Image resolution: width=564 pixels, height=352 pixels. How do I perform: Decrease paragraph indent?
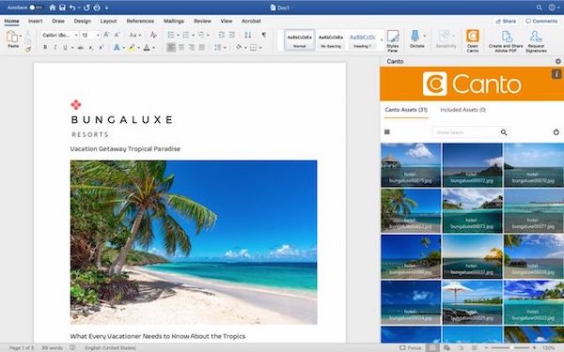222,35
